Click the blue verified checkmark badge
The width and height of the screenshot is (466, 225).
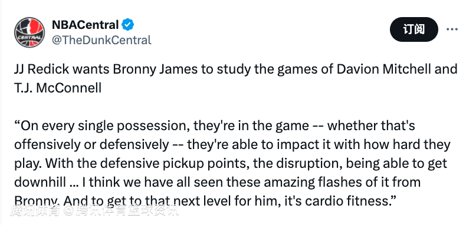pos(128,25)
